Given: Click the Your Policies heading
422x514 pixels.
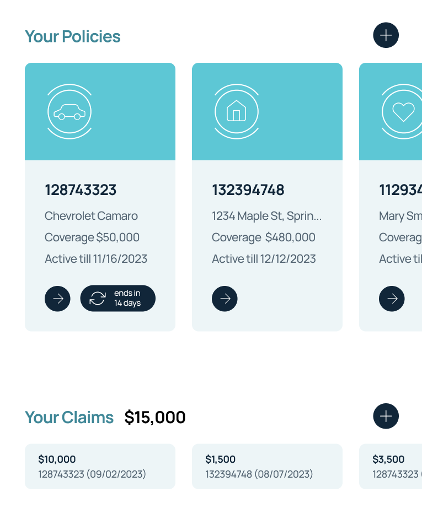Looking at the screenshot, I should click(73, 36).
